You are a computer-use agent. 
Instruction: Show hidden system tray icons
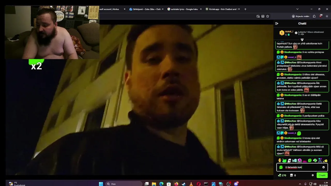[x=300, y=184]
